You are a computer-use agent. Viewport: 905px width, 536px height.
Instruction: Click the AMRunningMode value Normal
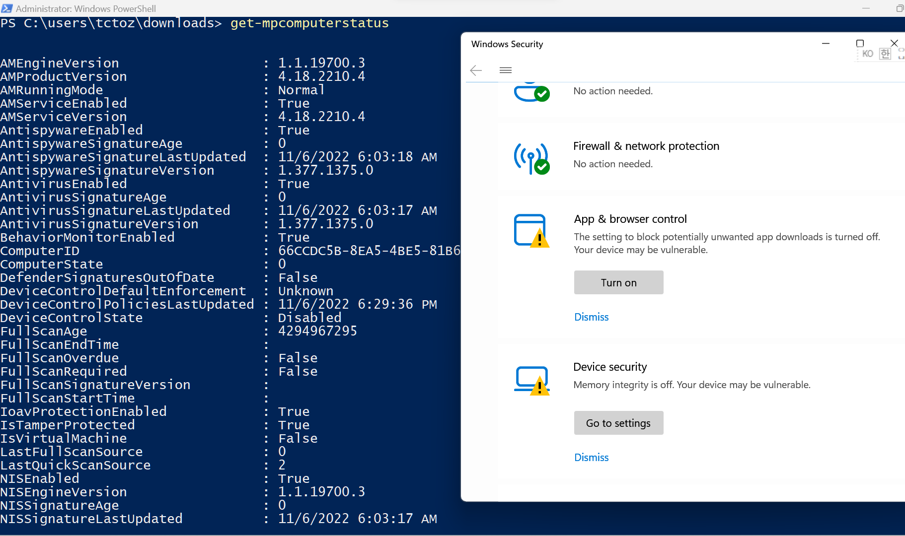[x=302, y=90]
